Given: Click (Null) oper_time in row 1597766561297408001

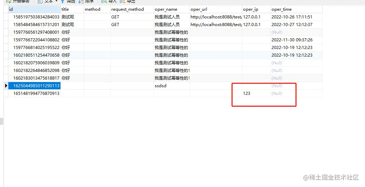Looking at the screenshot, I should [277, 32].
